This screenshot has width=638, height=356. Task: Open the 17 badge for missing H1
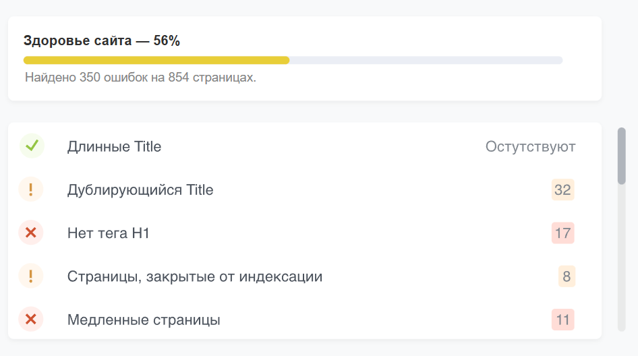pos(562,233)
